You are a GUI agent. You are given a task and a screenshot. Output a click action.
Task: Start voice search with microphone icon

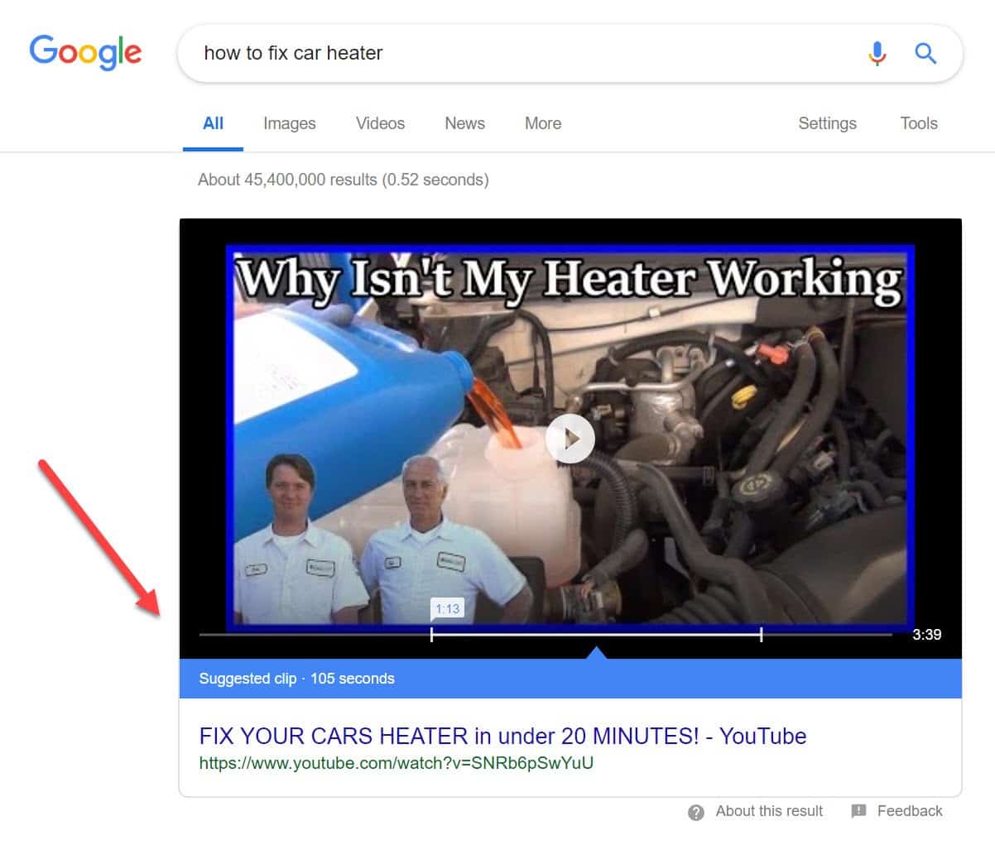[x=877, y=54]
